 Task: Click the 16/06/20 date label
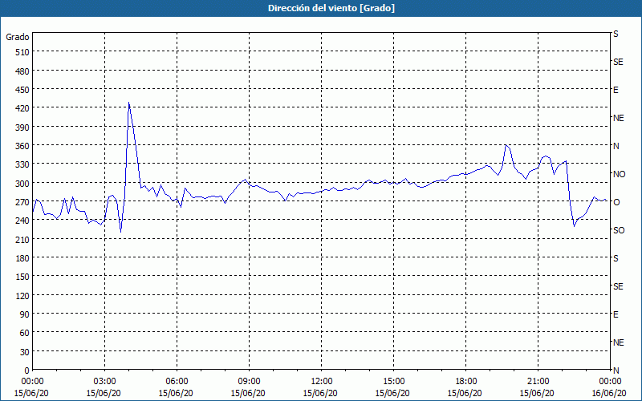pyautogui.click(x=609, y=393)
